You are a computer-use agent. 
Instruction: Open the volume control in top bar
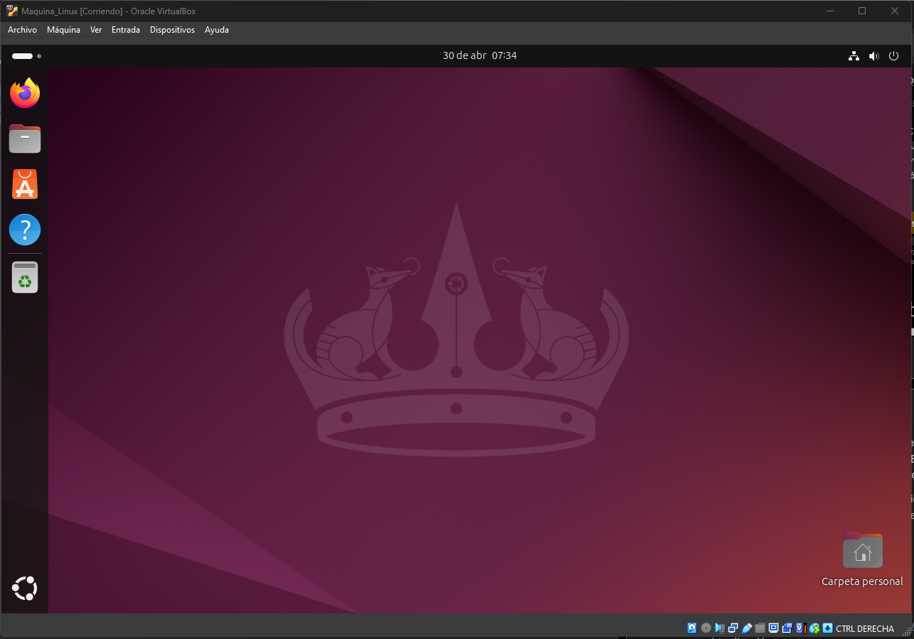(x=873, y=56)
